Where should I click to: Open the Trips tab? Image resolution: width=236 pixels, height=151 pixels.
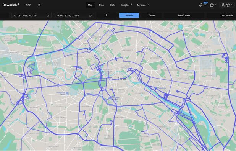(101, 5)
